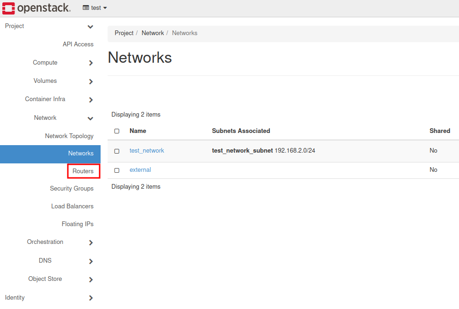This screenshot has width=459, height=309.
Task: Click the OpenStack logo icon
Action: click(8, 8)
